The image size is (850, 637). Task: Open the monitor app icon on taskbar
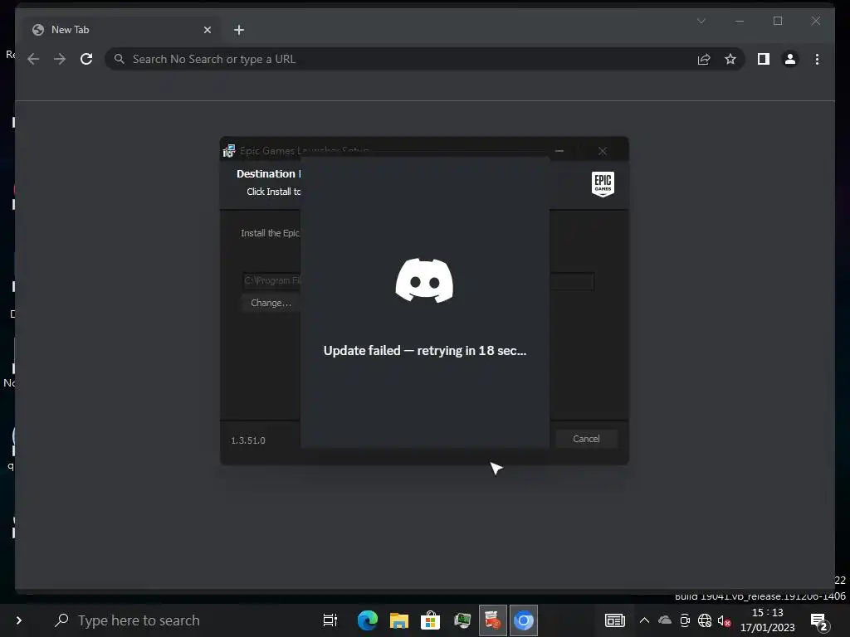click(x=462, y=620)
